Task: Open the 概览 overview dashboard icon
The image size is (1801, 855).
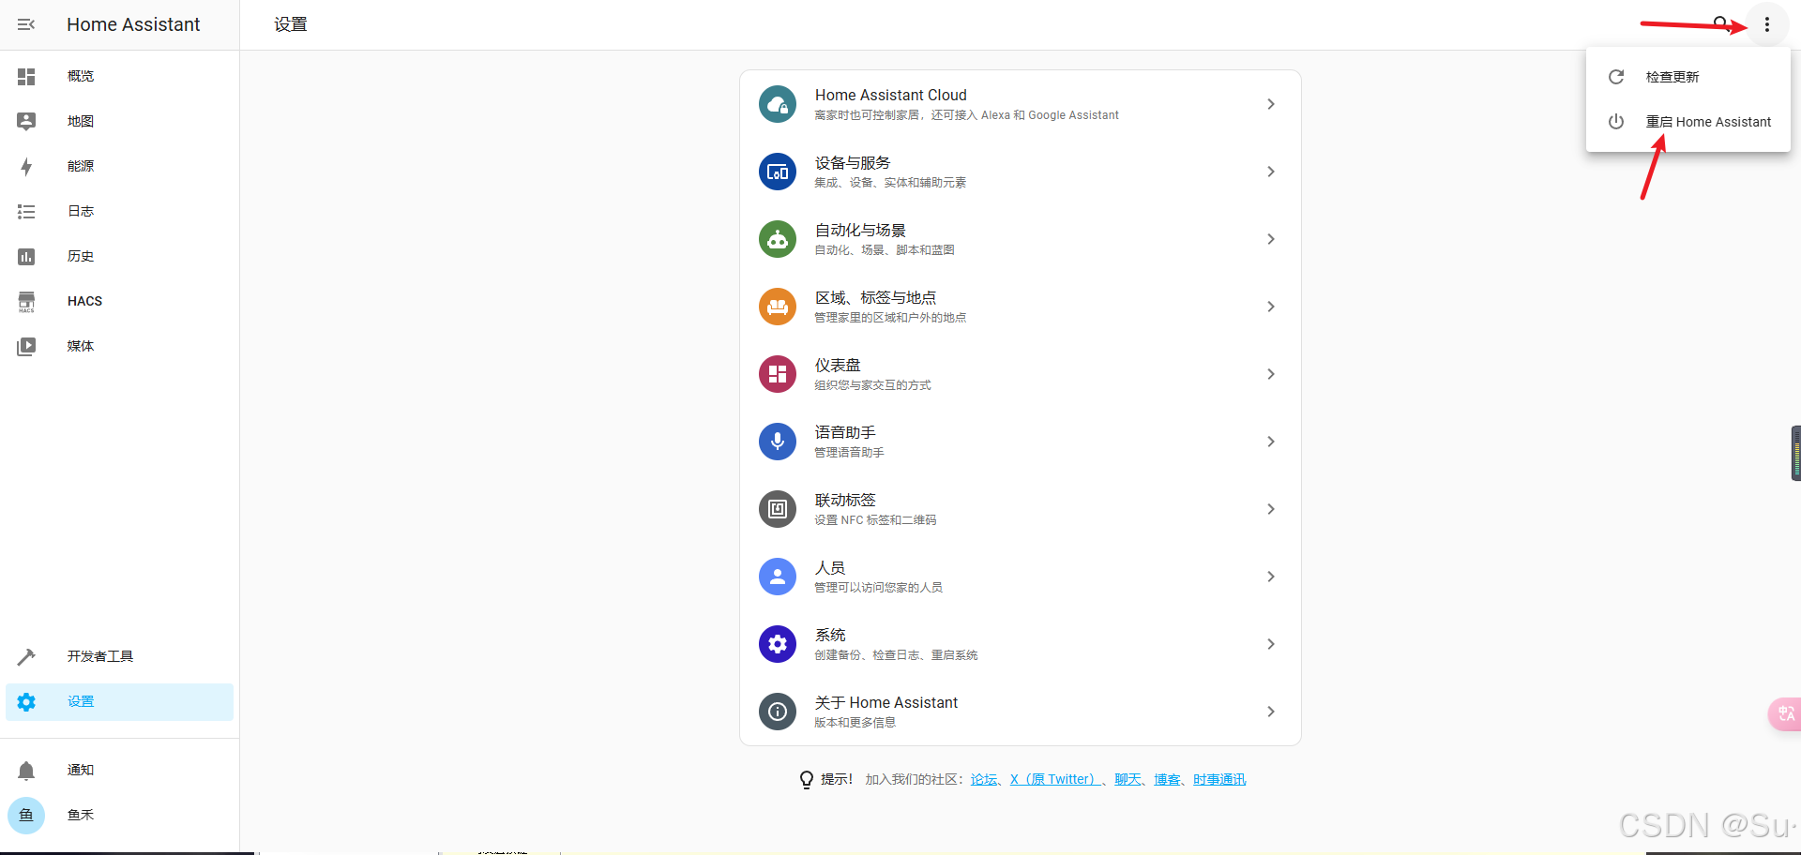Action: pyautogui.click(x=26, y=76)
